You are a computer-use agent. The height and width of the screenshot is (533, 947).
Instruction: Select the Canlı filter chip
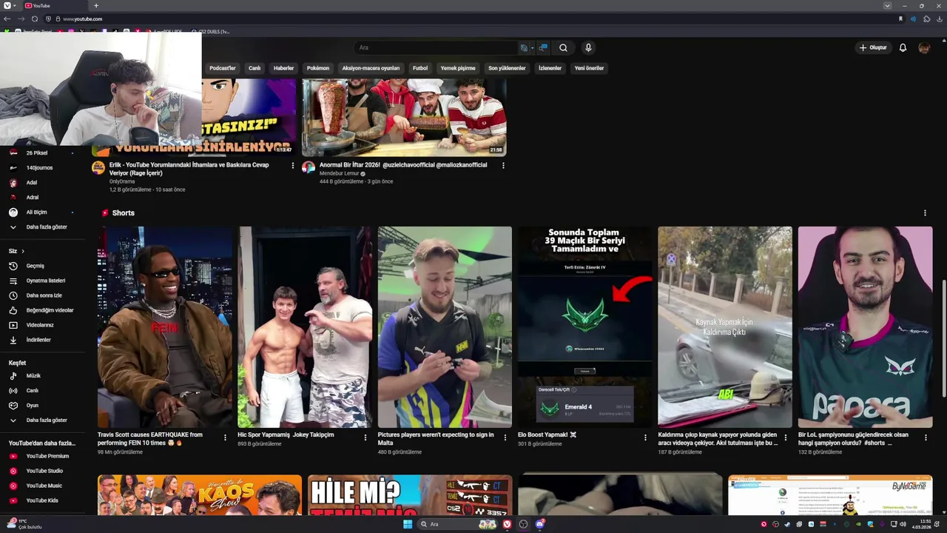point(255,68)
